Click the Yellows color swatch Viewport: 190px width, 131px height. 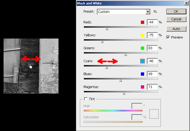pos(142,35)
